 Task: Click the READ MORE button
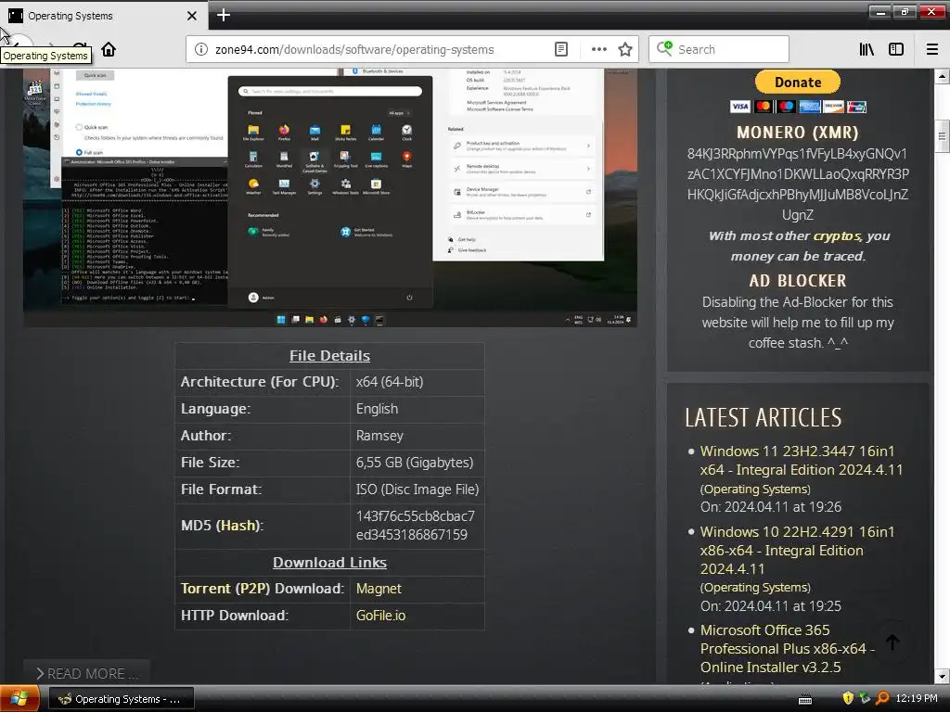coord(86,673)
